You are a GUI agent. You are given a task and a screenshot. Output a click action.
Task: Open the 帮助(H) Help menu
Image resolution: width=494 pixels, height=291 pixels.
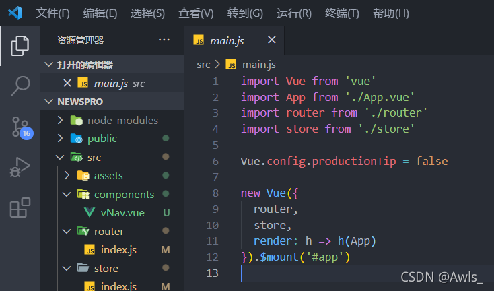click(x=391, y=13)
